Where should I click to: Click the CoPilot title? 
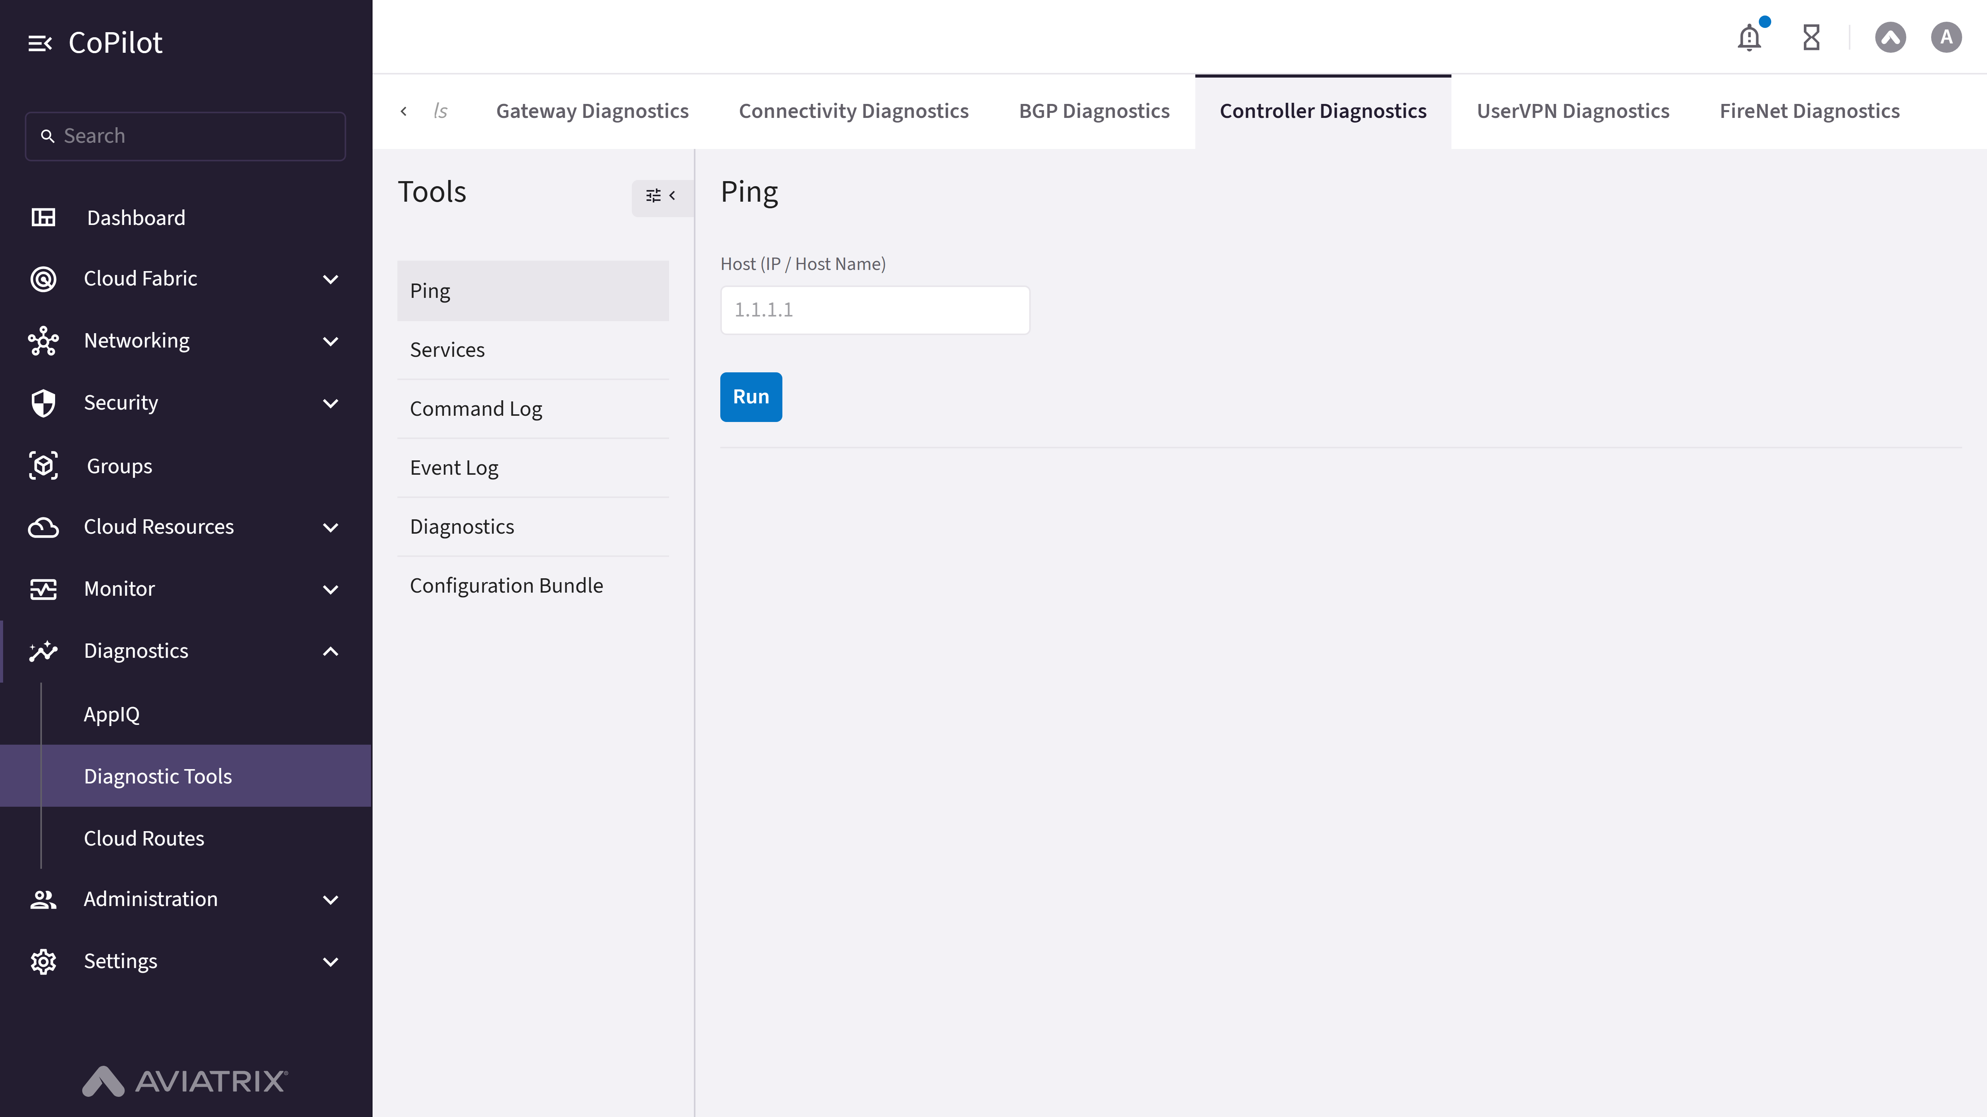click(116, 43)
